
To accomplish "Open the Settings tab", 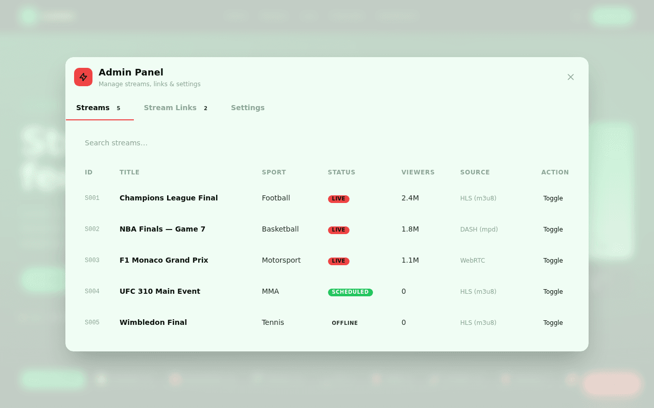I will [x=248, y=108].
